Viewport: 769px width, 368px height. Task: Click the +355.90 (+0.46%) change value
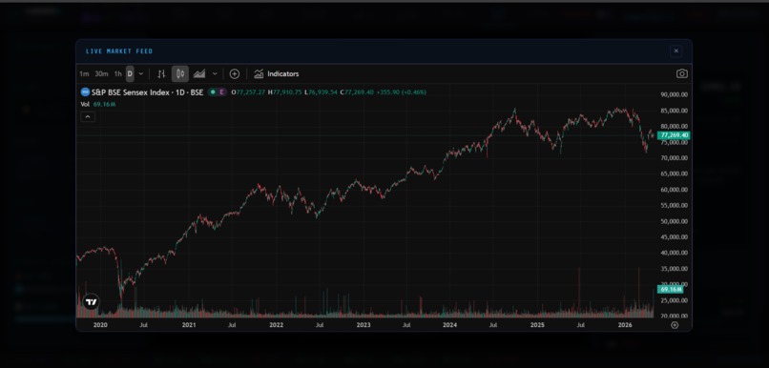click(402, 92)
